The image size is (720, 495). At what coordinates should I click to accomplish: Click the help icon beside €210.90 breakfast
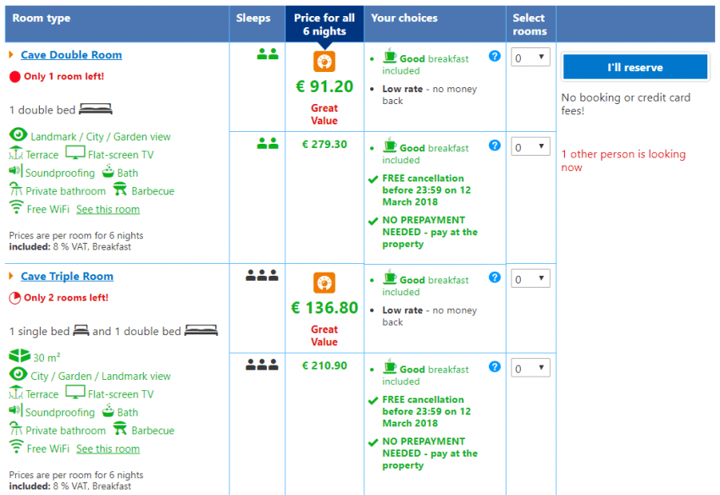pos(495,367)
